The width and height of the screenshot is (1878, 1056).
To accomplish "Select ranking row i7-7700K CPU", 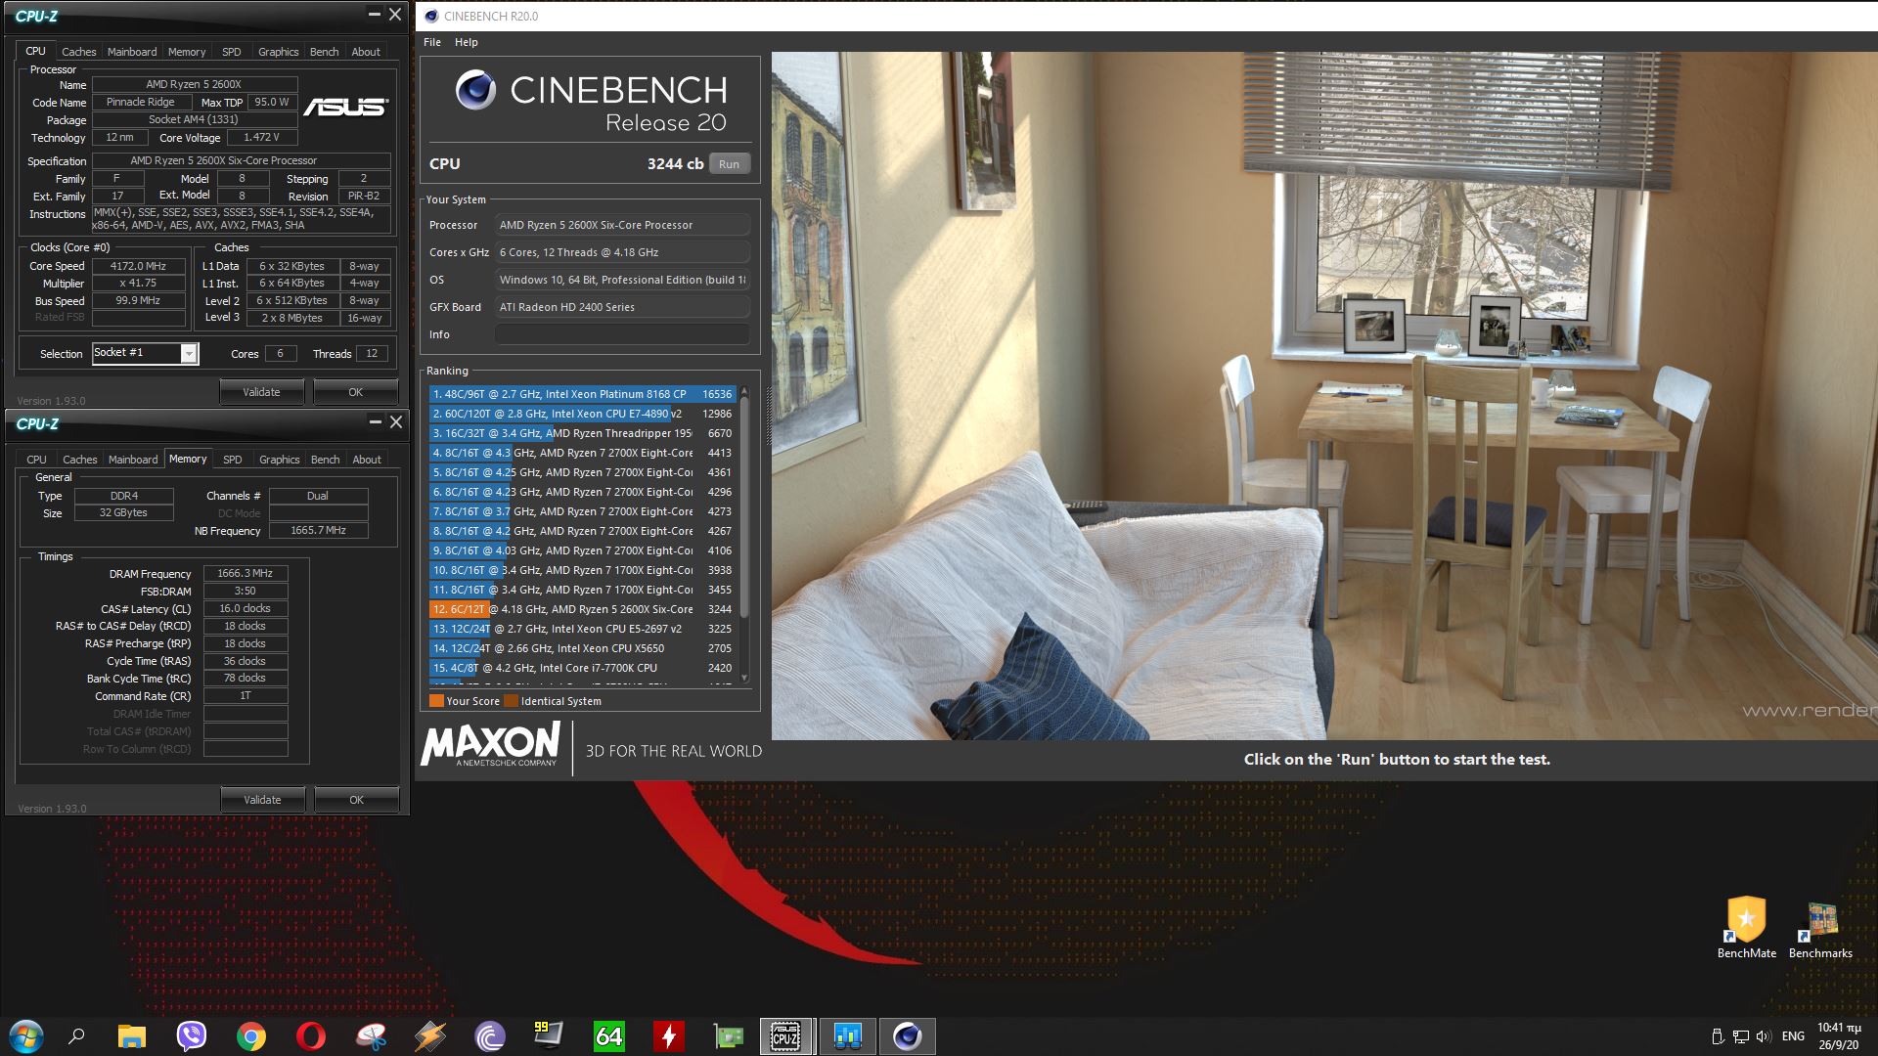I will pos(583,668).
